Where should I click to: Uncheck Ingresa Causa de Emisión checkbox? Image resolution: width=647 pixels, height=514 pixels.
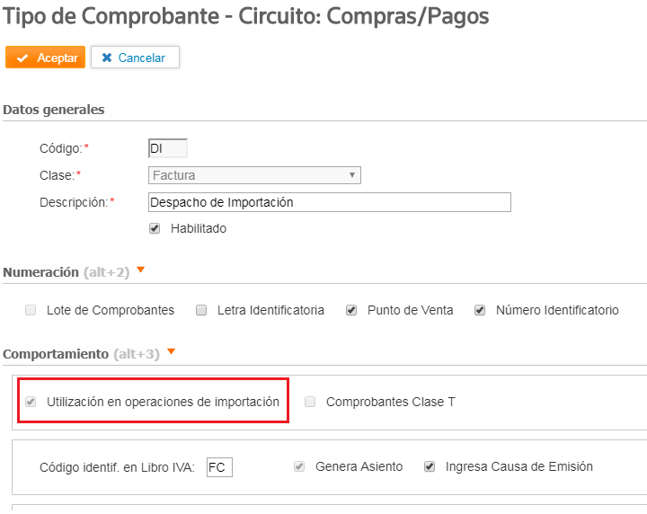[430, 466]
